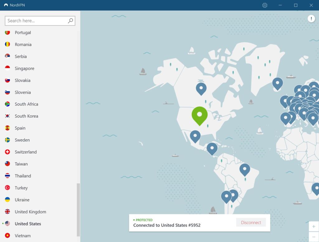The height and width of the screenshot is (242, 319).
Task: Focus the 'Search here...' field
Action: [40, 21]
